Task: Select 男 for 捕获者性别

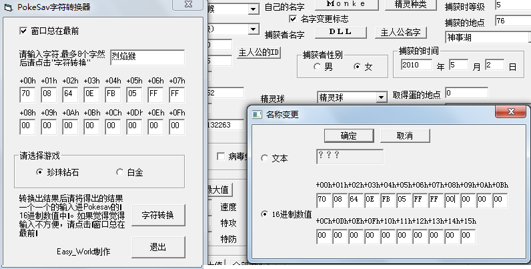Action: tap(317, 67)
